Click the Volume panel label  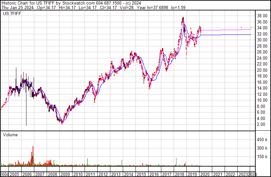[x=10, y=135]
